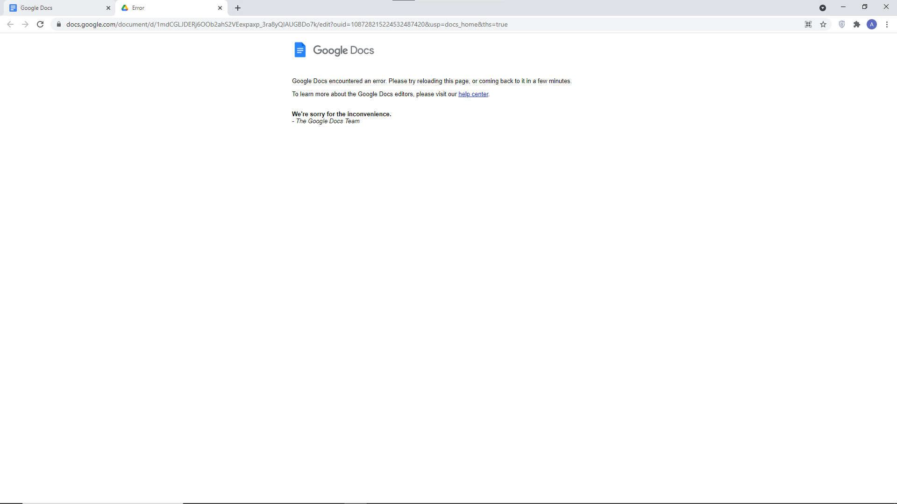Switch to the Google Docs tab
This screenshot has width=897, height=504.
58,8
